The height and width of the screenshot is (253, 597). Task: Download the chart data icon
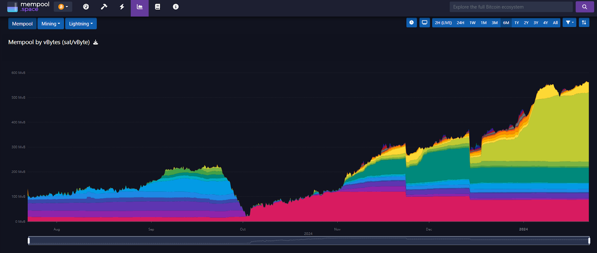pyautogui.click(x=96, y=42)
